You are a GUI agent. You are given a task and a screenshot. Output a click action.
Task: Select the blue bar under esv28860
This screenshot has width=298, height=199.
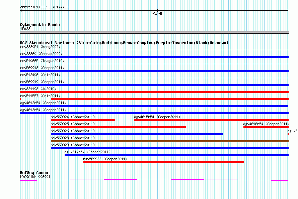tap(154, 57)
